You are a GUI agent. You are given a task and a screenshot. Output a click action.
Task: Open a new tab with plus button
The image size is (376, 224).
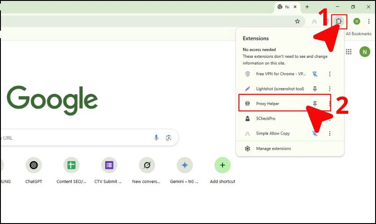307,7
